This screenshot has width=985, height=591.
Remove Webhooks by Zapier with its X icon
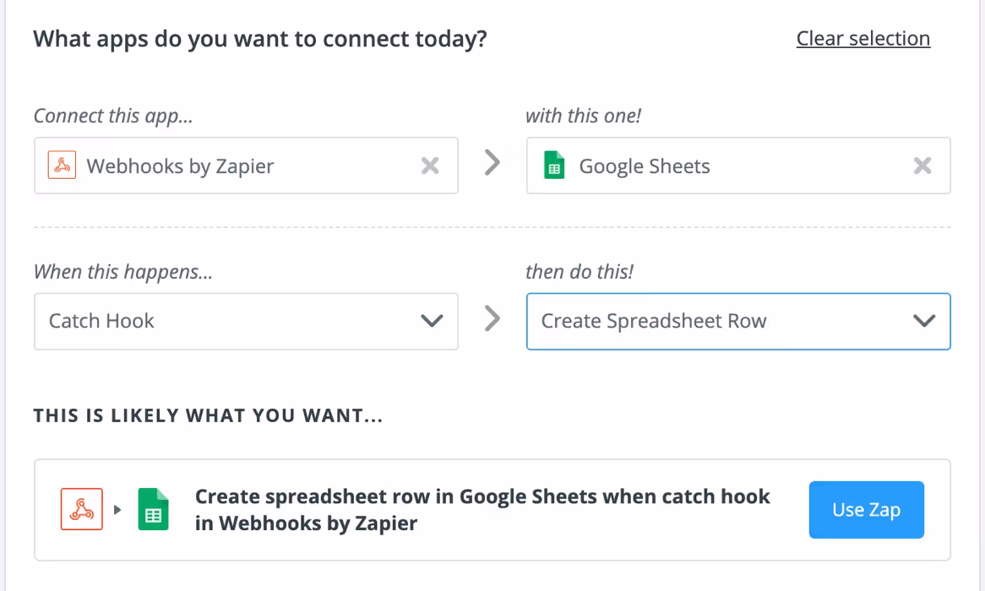click(430, 165)
